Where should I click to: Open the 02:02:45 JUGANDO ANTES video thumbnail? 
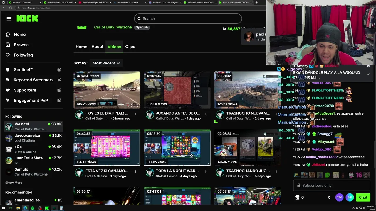pyautogui.click(x=177, y=90)
